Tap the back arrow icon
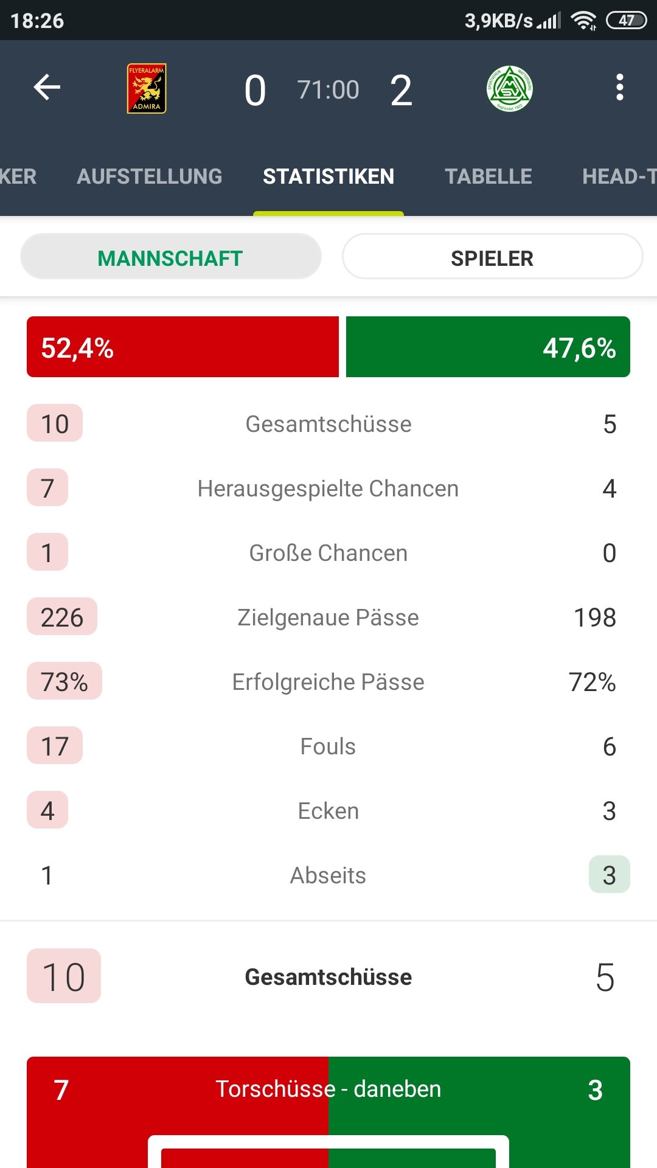This screenshot has width=657, height=1168. 47,88
